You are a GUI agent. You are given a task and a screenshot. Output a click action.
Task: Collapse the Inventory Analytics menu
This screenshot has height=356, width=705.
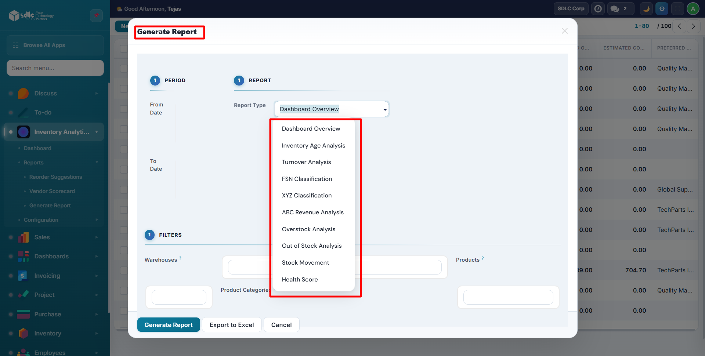pos(97,132)
